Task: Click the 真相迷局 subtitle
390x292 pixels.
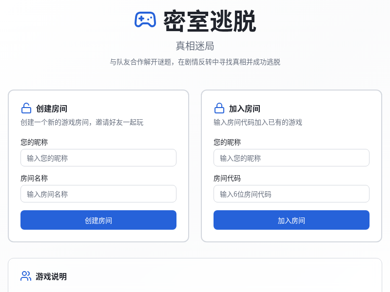Action: tap(195, 46)
